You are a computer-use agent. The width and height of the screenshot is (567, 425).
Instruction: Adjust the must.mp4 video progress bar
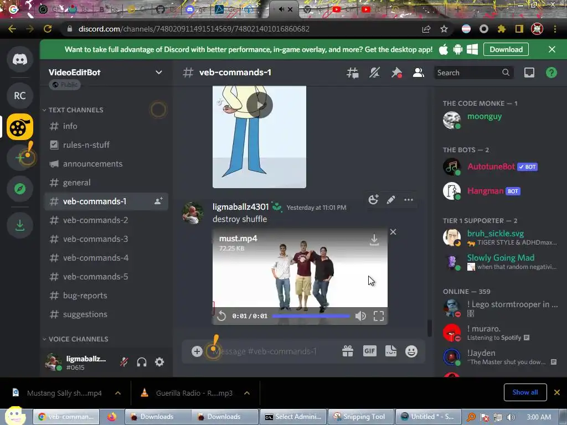click(311, 316)
